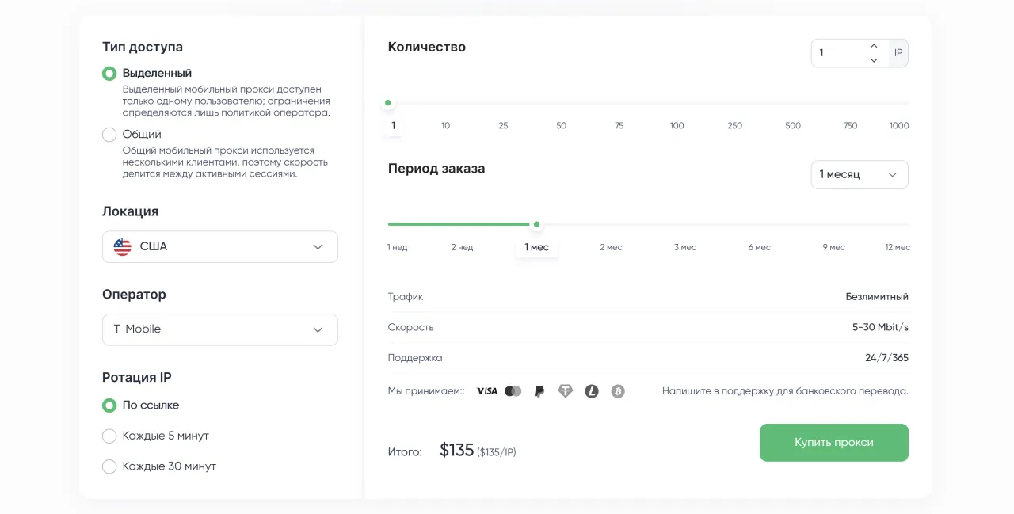Open the 1 месяц period dropdown
Image resolution: width=1014 pixels, height=514 pixels.
(x=860, y=174)
